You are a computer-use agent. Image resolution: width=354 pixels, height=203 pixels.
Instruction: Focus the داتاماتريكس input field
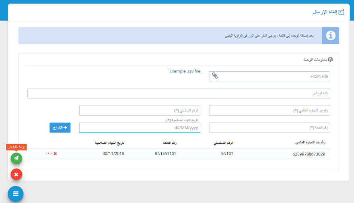(179, 93)
